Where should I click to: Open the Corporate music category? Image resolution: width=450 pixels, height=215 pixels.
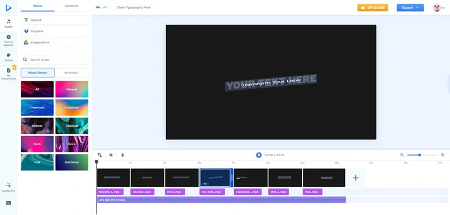(72, 107)
